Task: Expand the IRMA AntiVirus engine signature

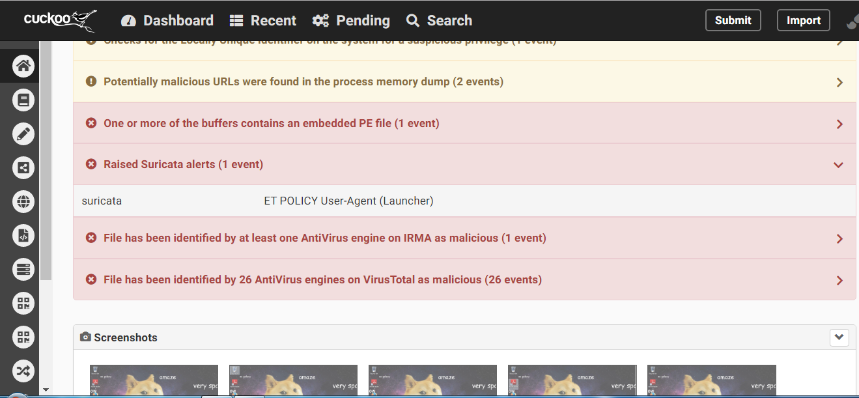Action: point(839,238)
